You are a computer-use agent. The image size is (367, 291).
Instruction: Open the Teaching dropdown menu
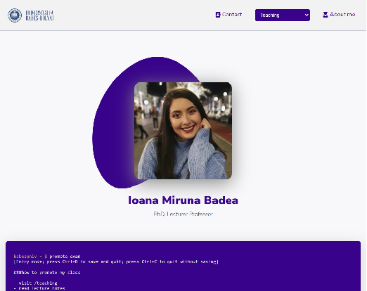click(283, 15)
